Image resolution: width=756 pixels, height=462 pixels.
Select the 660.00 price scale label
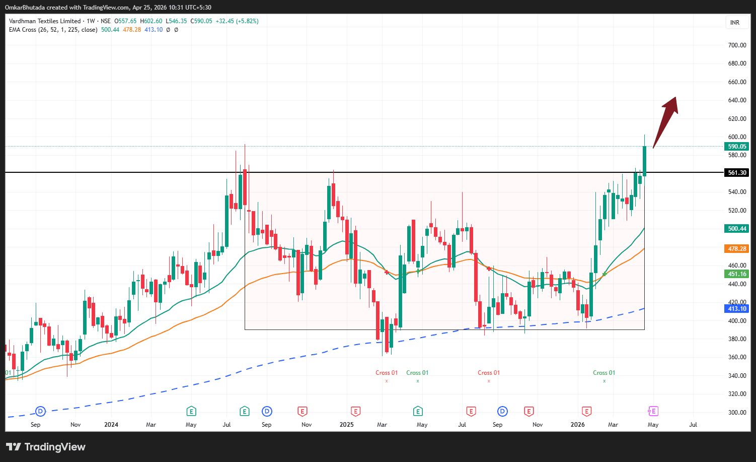coord(737,82)
